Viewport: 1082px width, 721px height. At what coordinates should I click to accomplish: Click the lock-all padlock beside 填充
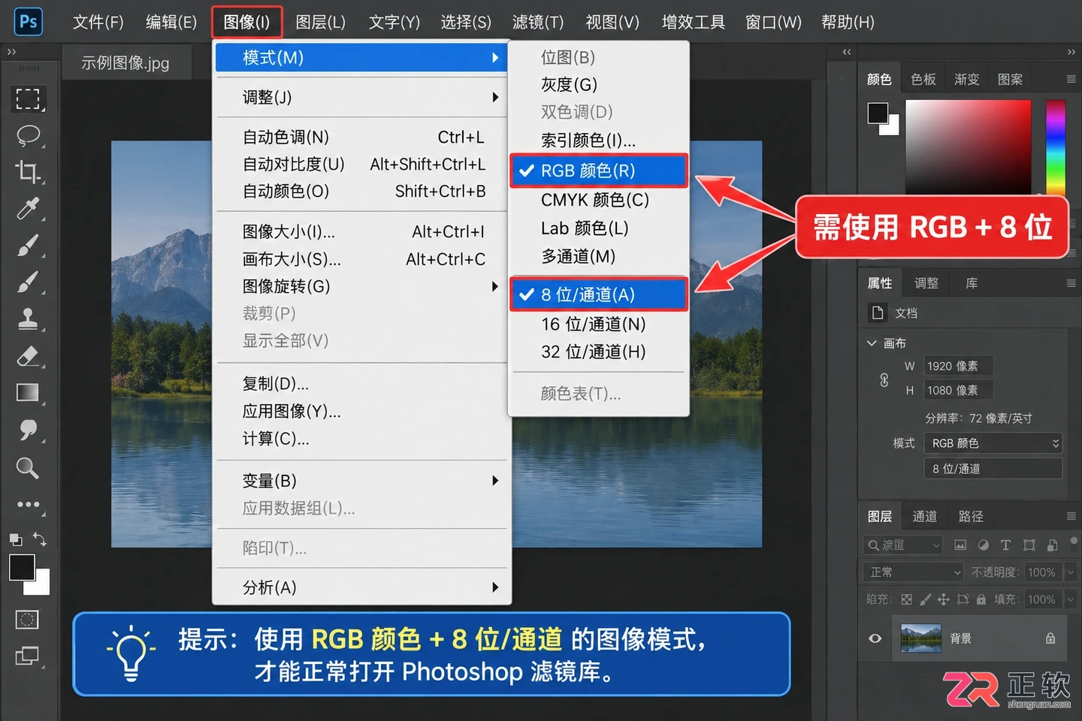981,599
